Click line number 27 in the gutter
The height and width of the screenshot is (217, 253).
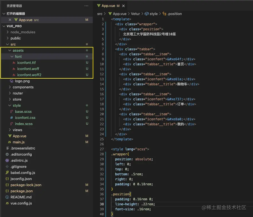pos(102,149)
